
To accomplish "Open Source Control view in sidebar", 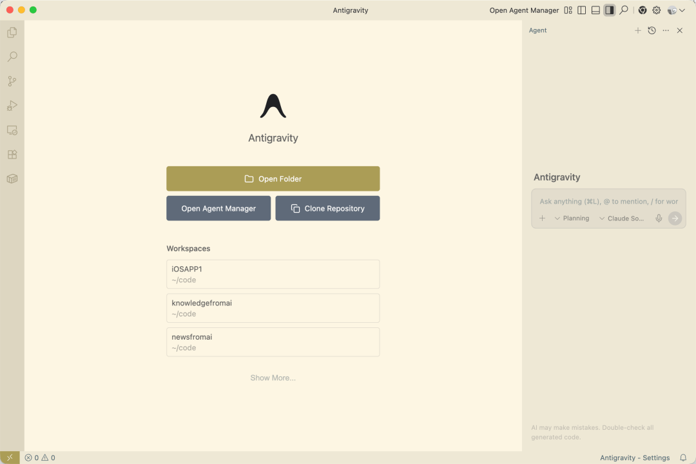I will tap(12, 81).
